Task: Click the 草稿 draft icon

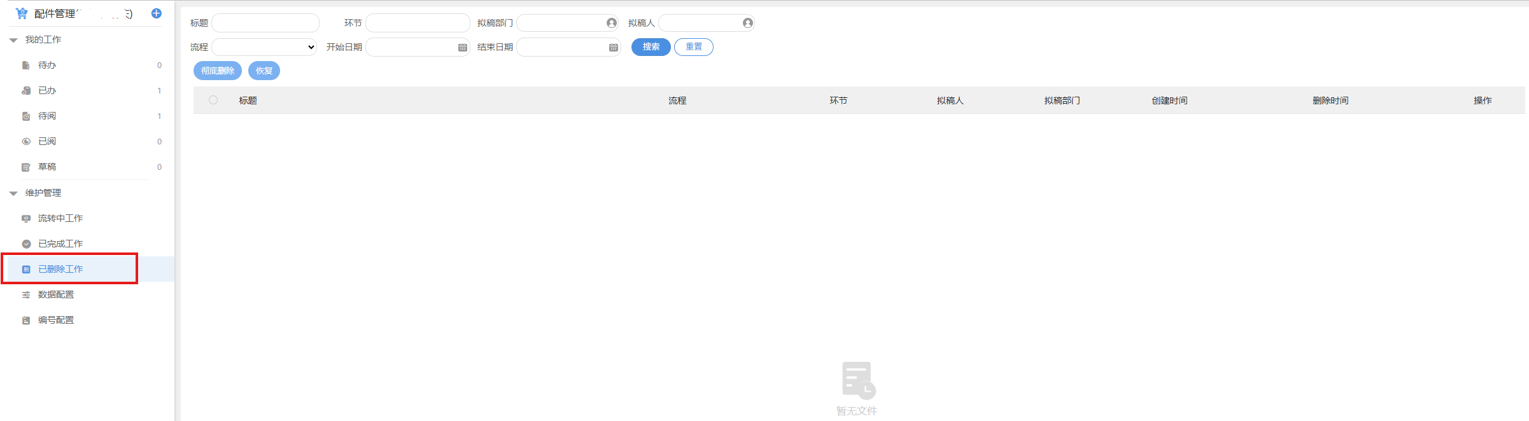Action: 26,167
